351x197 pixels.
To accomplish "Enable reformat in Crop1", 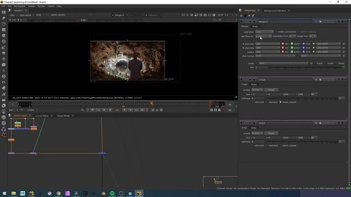I will 252,146.
